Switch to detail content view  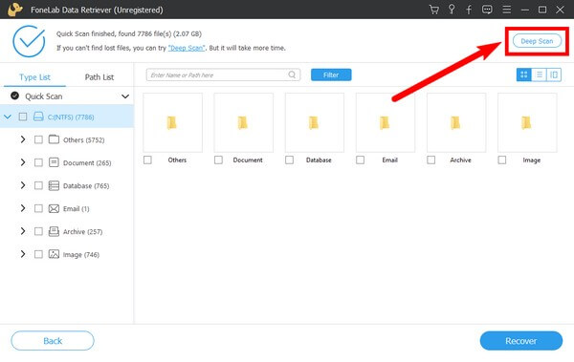554,75
